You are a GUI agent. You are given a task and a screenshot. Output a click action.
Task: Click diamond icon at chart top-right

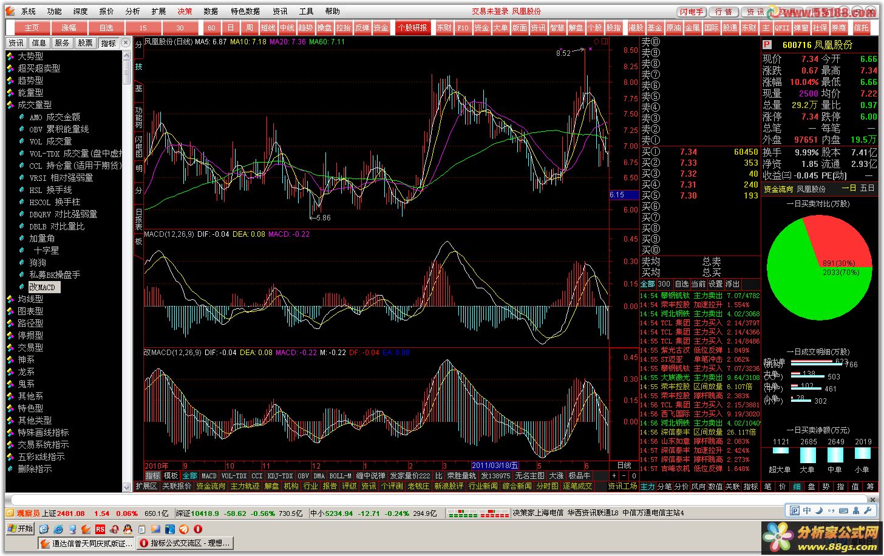pos(596,41)
